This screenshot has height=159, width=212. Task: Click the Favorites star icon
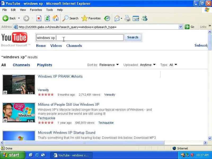click(x=85, y=18)
